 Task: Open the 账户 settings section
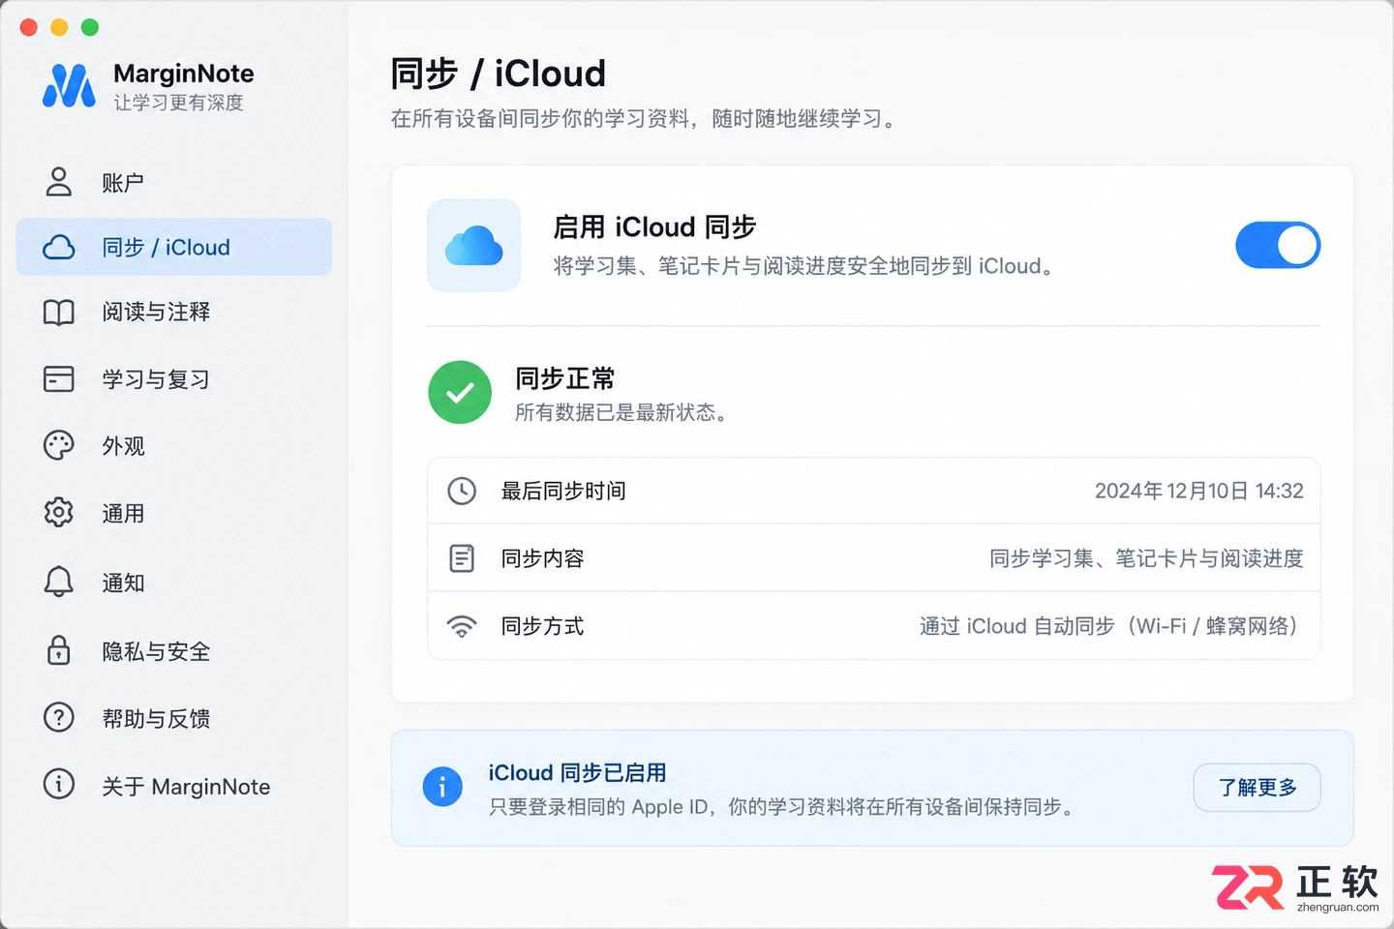click(174, 182)
